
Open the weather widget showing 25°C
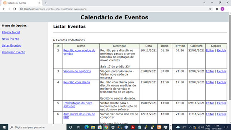click(181, 127)
